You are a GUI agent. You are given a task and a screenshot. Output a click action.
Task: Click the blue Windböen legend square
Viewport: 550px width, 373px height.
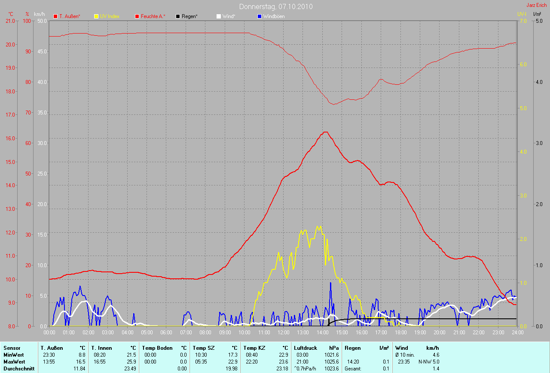(x=259, y=16)
